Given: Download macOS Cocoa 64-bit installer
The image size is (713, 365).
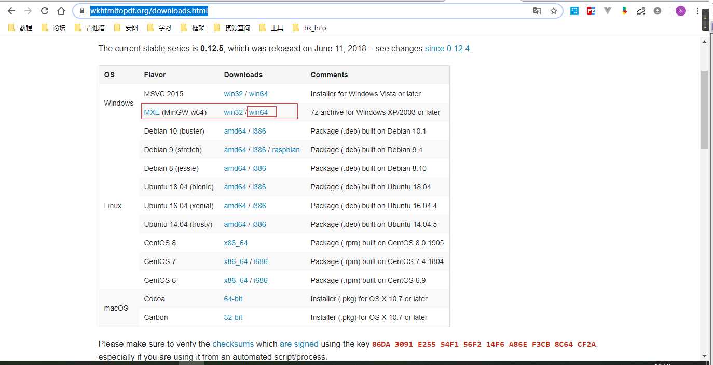Looking at the screenshot, I should click(x=233, y=299).
